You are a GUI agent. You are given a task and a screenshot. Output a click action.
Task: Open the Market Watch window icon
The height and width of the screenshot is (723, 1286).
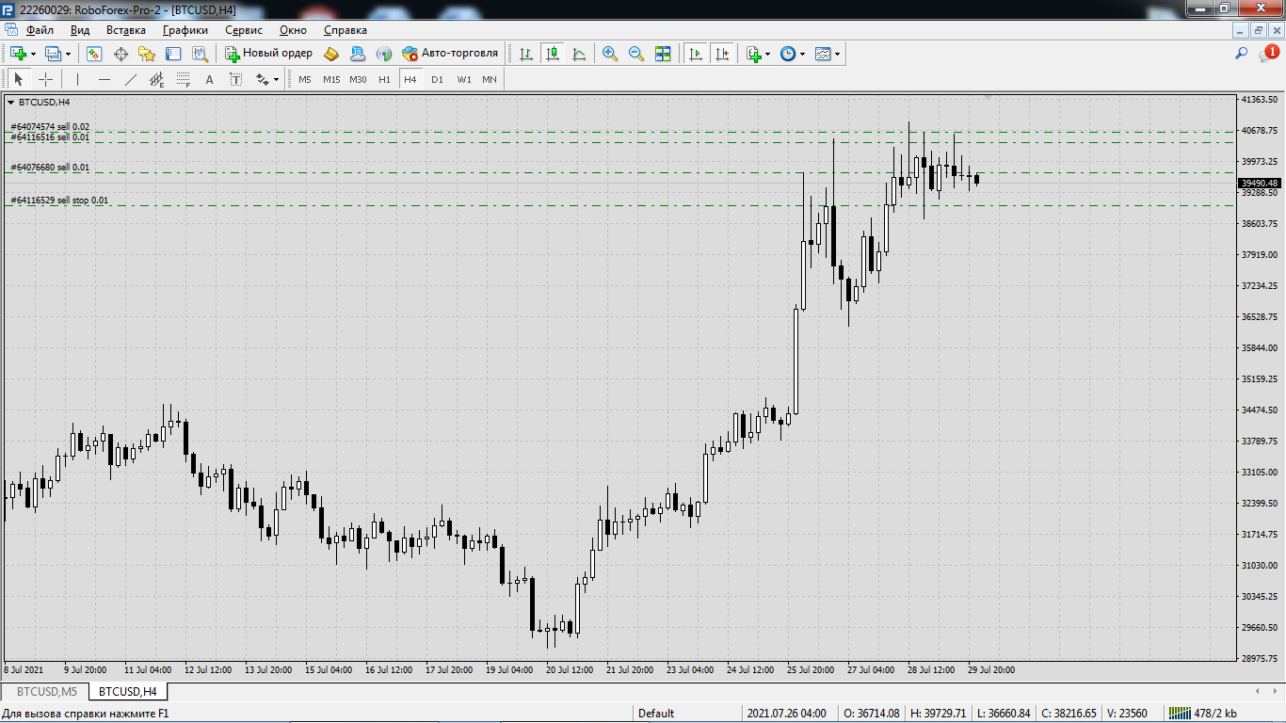tap(94, 54)
